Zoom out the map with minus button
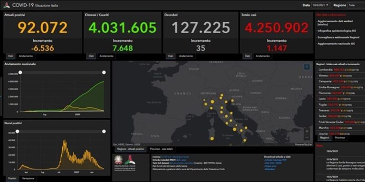 tap(307, 137)
